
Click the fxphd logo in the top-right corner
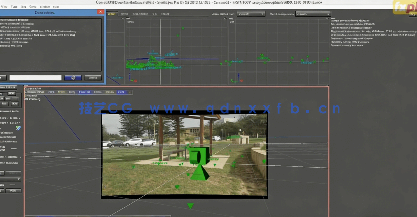(x=405, y=8)
